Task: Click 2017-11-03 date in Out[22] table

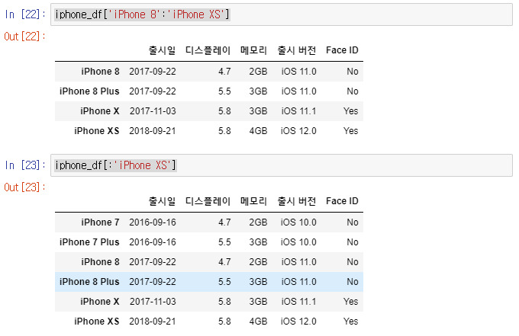Action: [153, 111]
